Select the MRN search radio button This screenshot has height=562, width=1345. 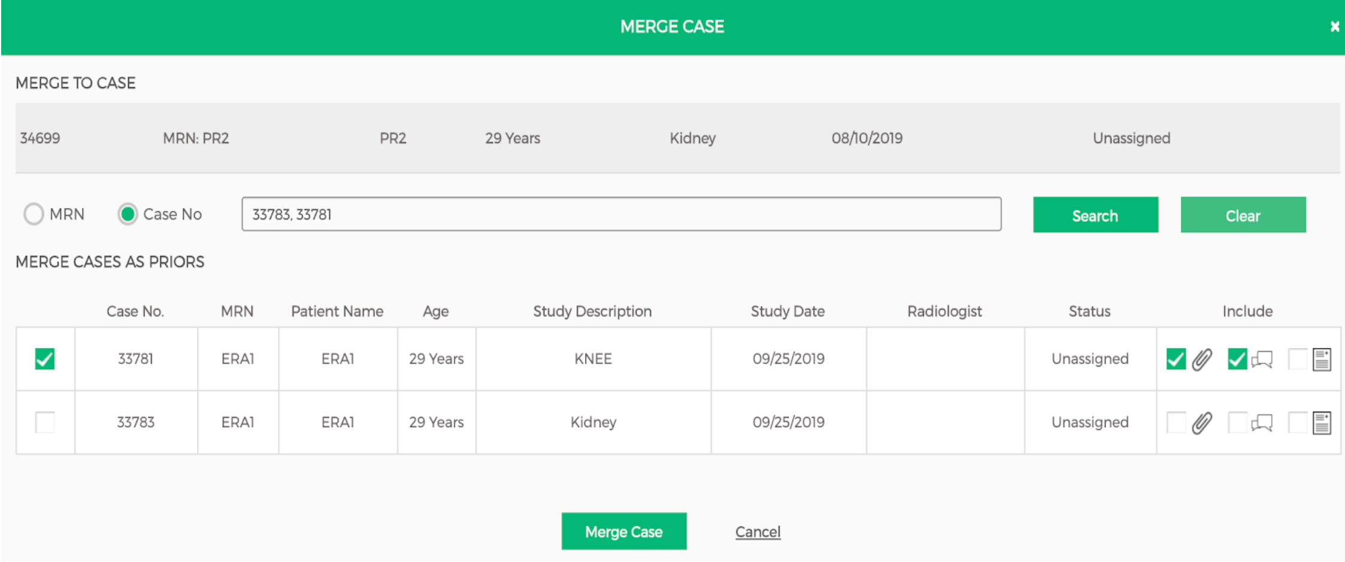point(34,214)
